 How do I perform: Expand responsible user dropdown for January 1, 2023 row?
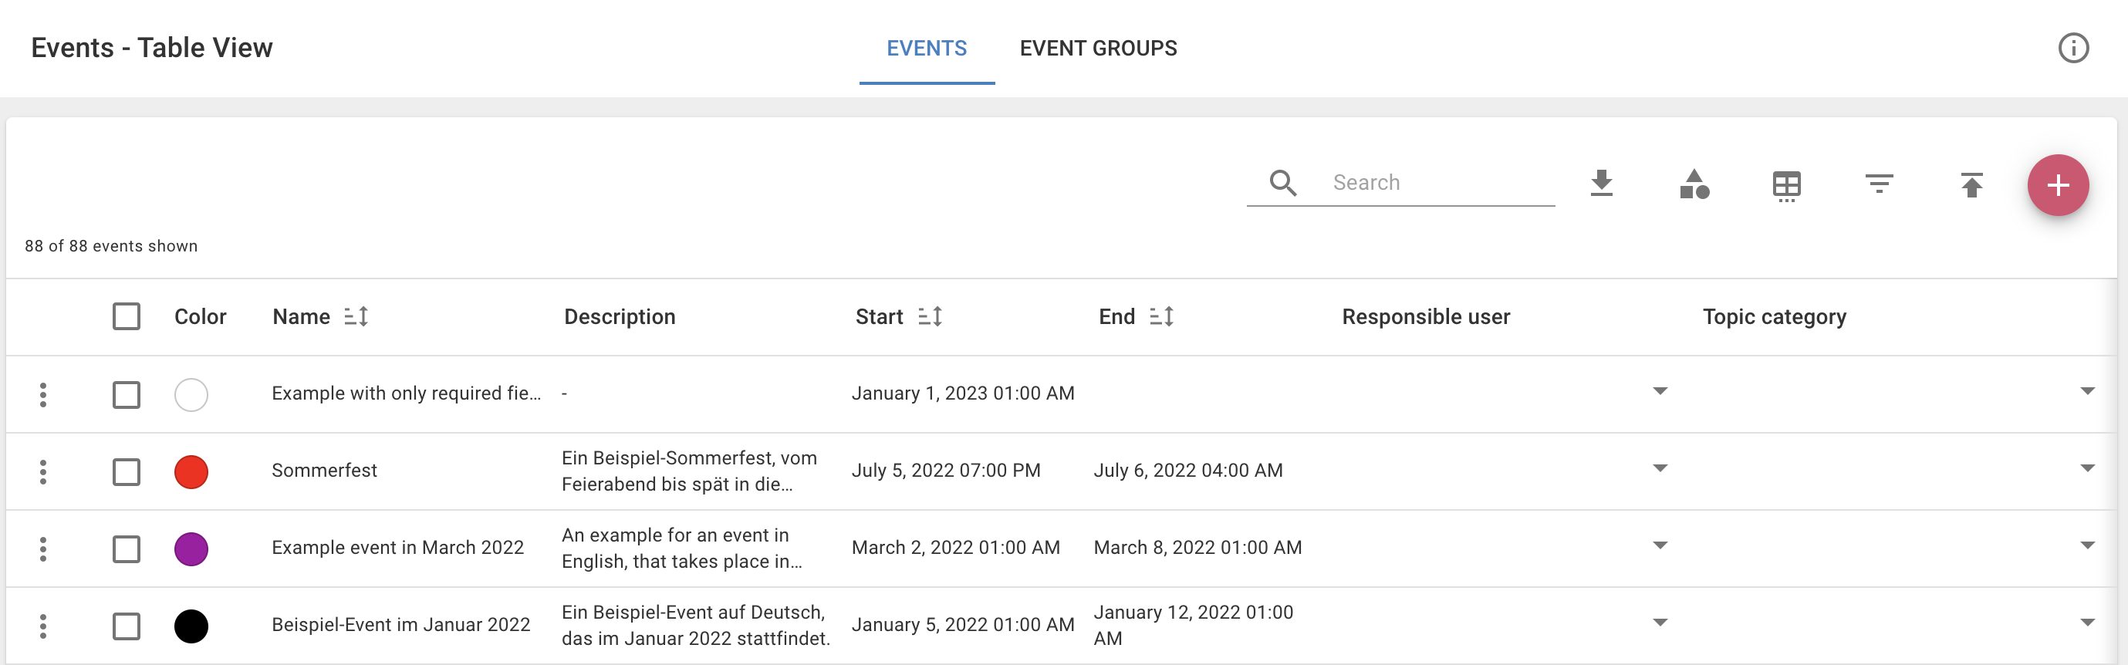pyautogui.click(x=1660, y=392)
